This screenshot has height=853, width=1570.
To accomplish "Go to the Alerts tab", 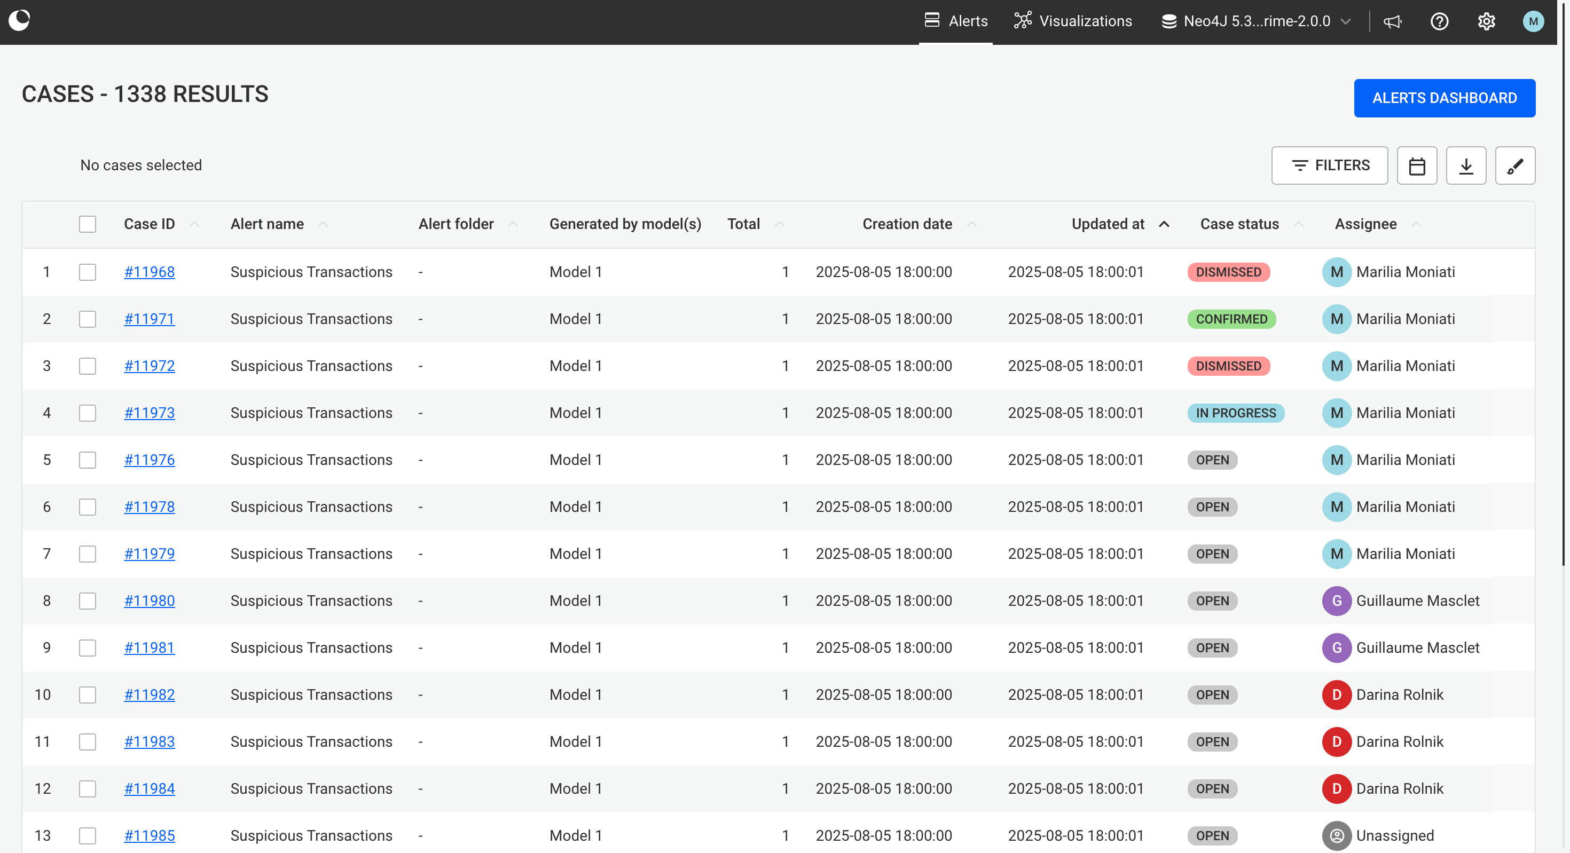I will 956,22.
